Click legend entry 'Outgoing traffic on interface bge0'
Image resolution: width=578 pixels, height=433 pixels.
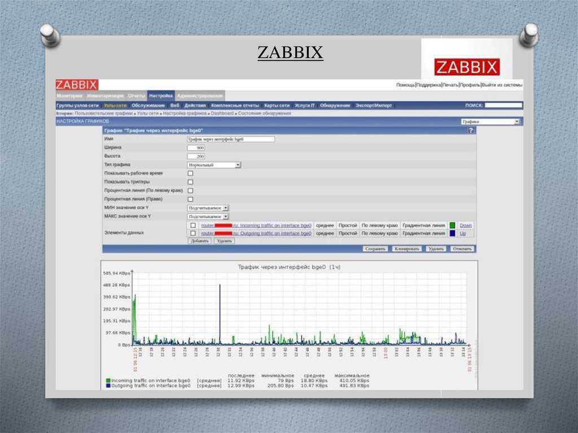(151, 386)
